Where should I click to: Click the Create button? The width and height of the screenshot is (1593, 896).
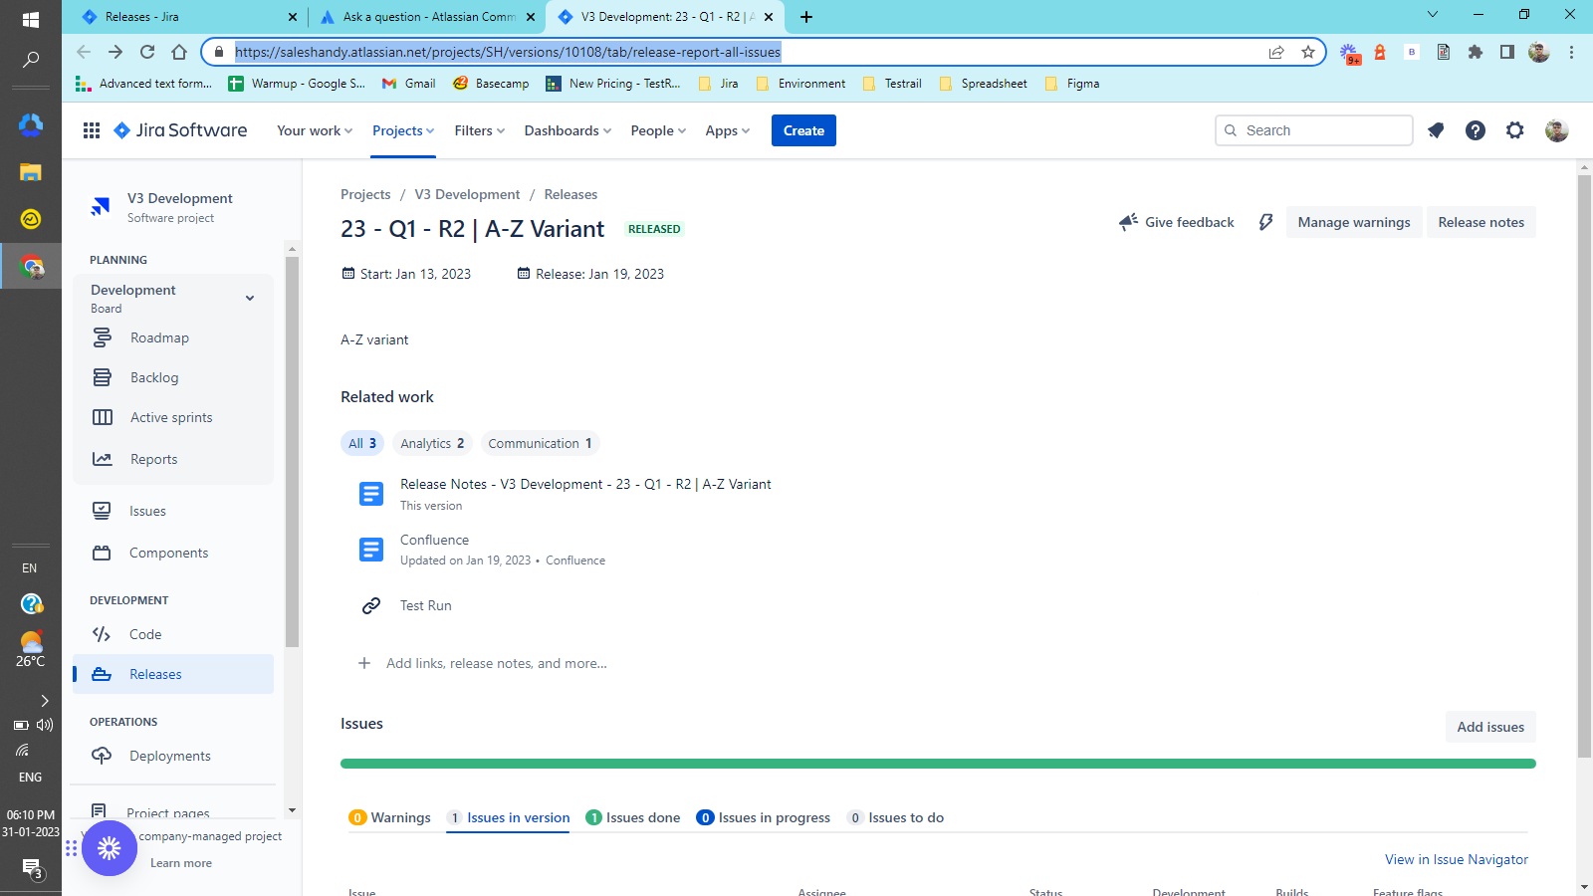803,130
